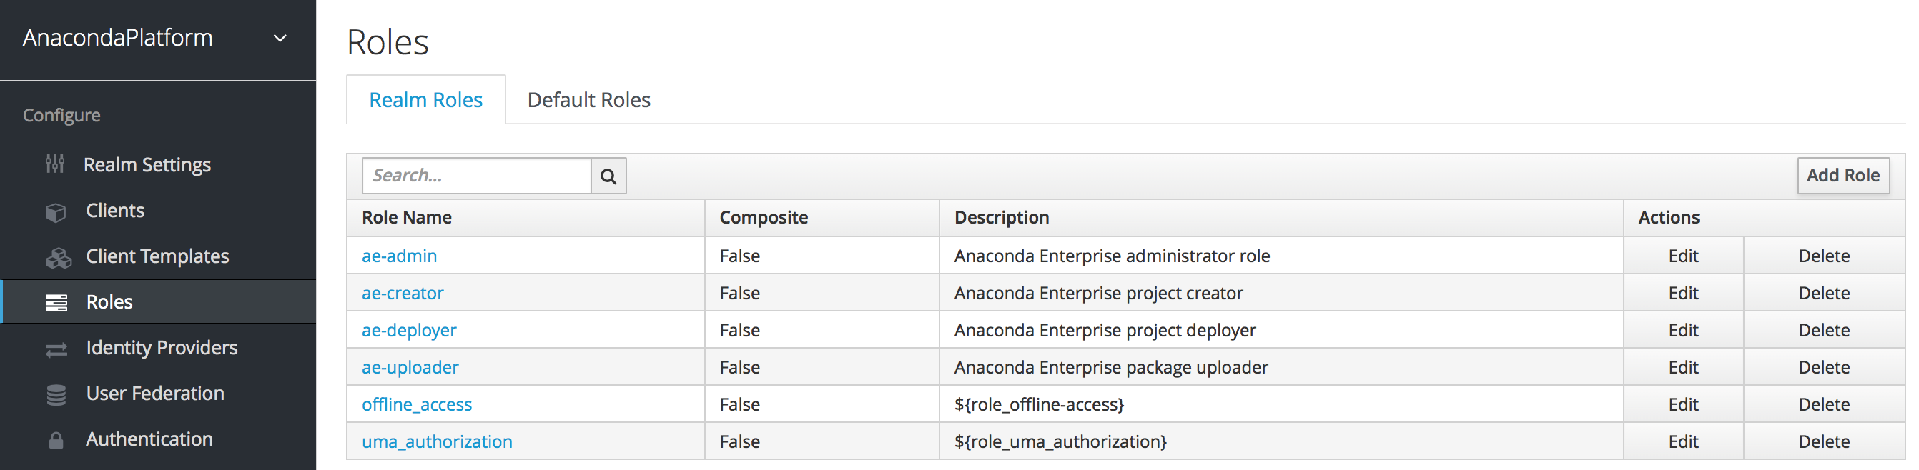
Task: Edit the ae-creator role
Action: click(x=1682, y=293)
